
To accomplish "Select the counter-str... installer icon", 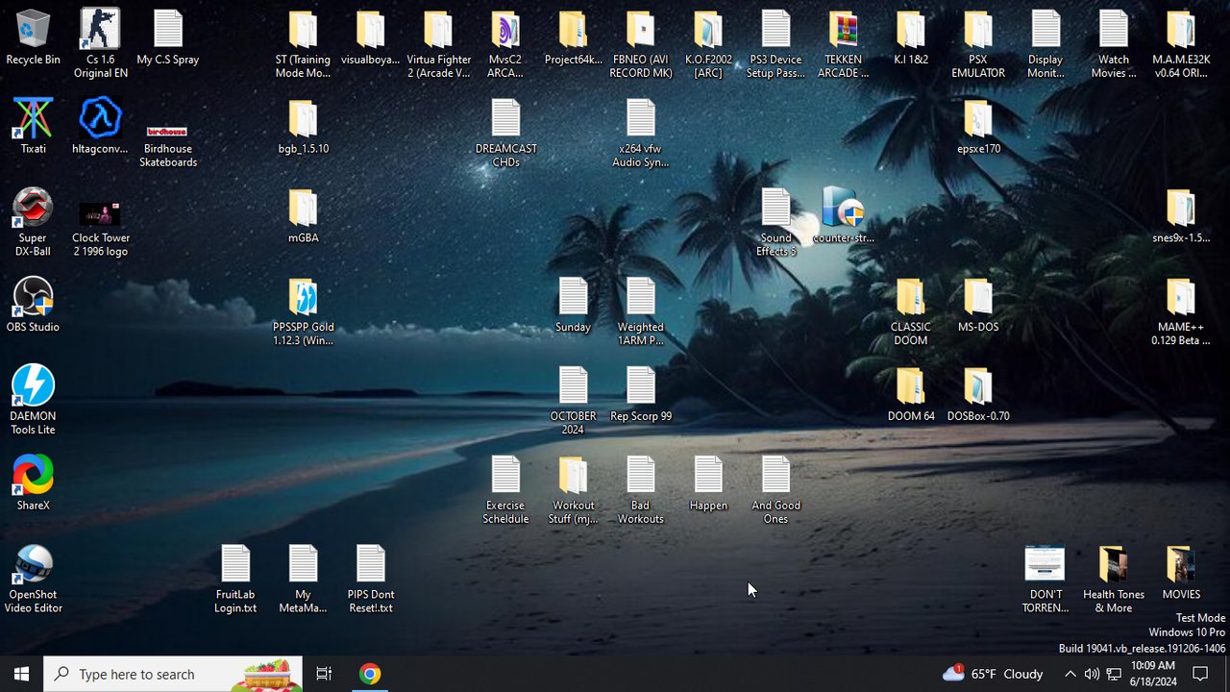I will pos(843,216).
